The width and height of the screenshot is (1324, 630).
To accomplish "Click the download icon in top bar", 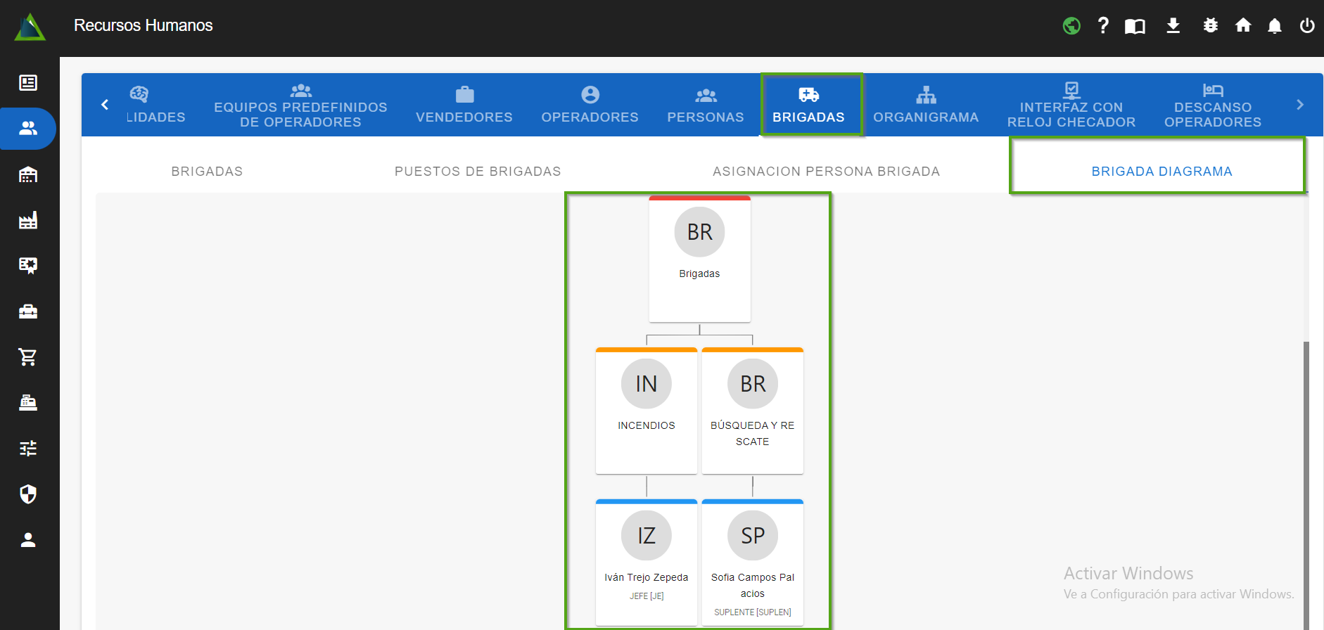I will click(1173, 26).
